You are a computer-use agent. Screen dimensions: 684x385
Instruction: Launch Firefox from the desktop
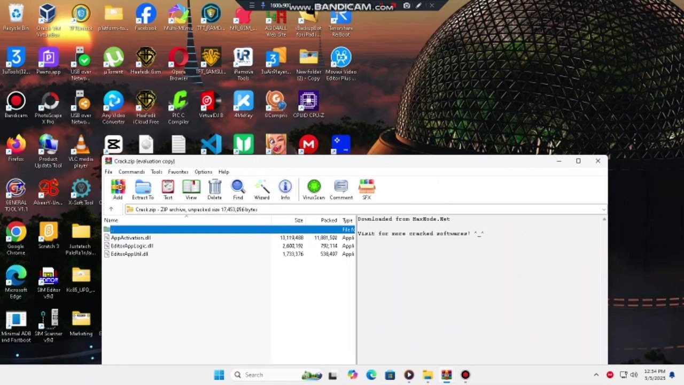(16, 148)
